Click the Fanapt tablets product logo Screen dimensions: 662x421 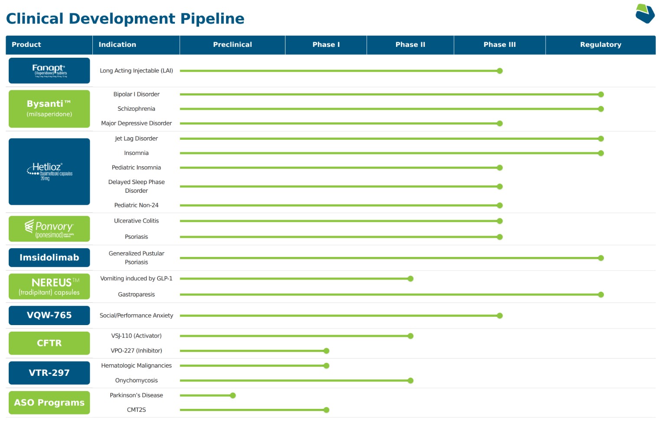click(49, 70)
